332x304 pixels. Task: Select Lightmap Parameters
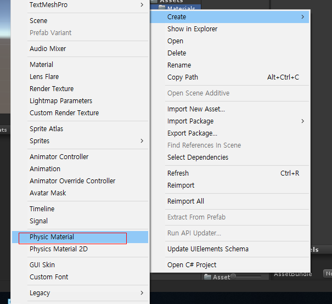coord(80,101)
